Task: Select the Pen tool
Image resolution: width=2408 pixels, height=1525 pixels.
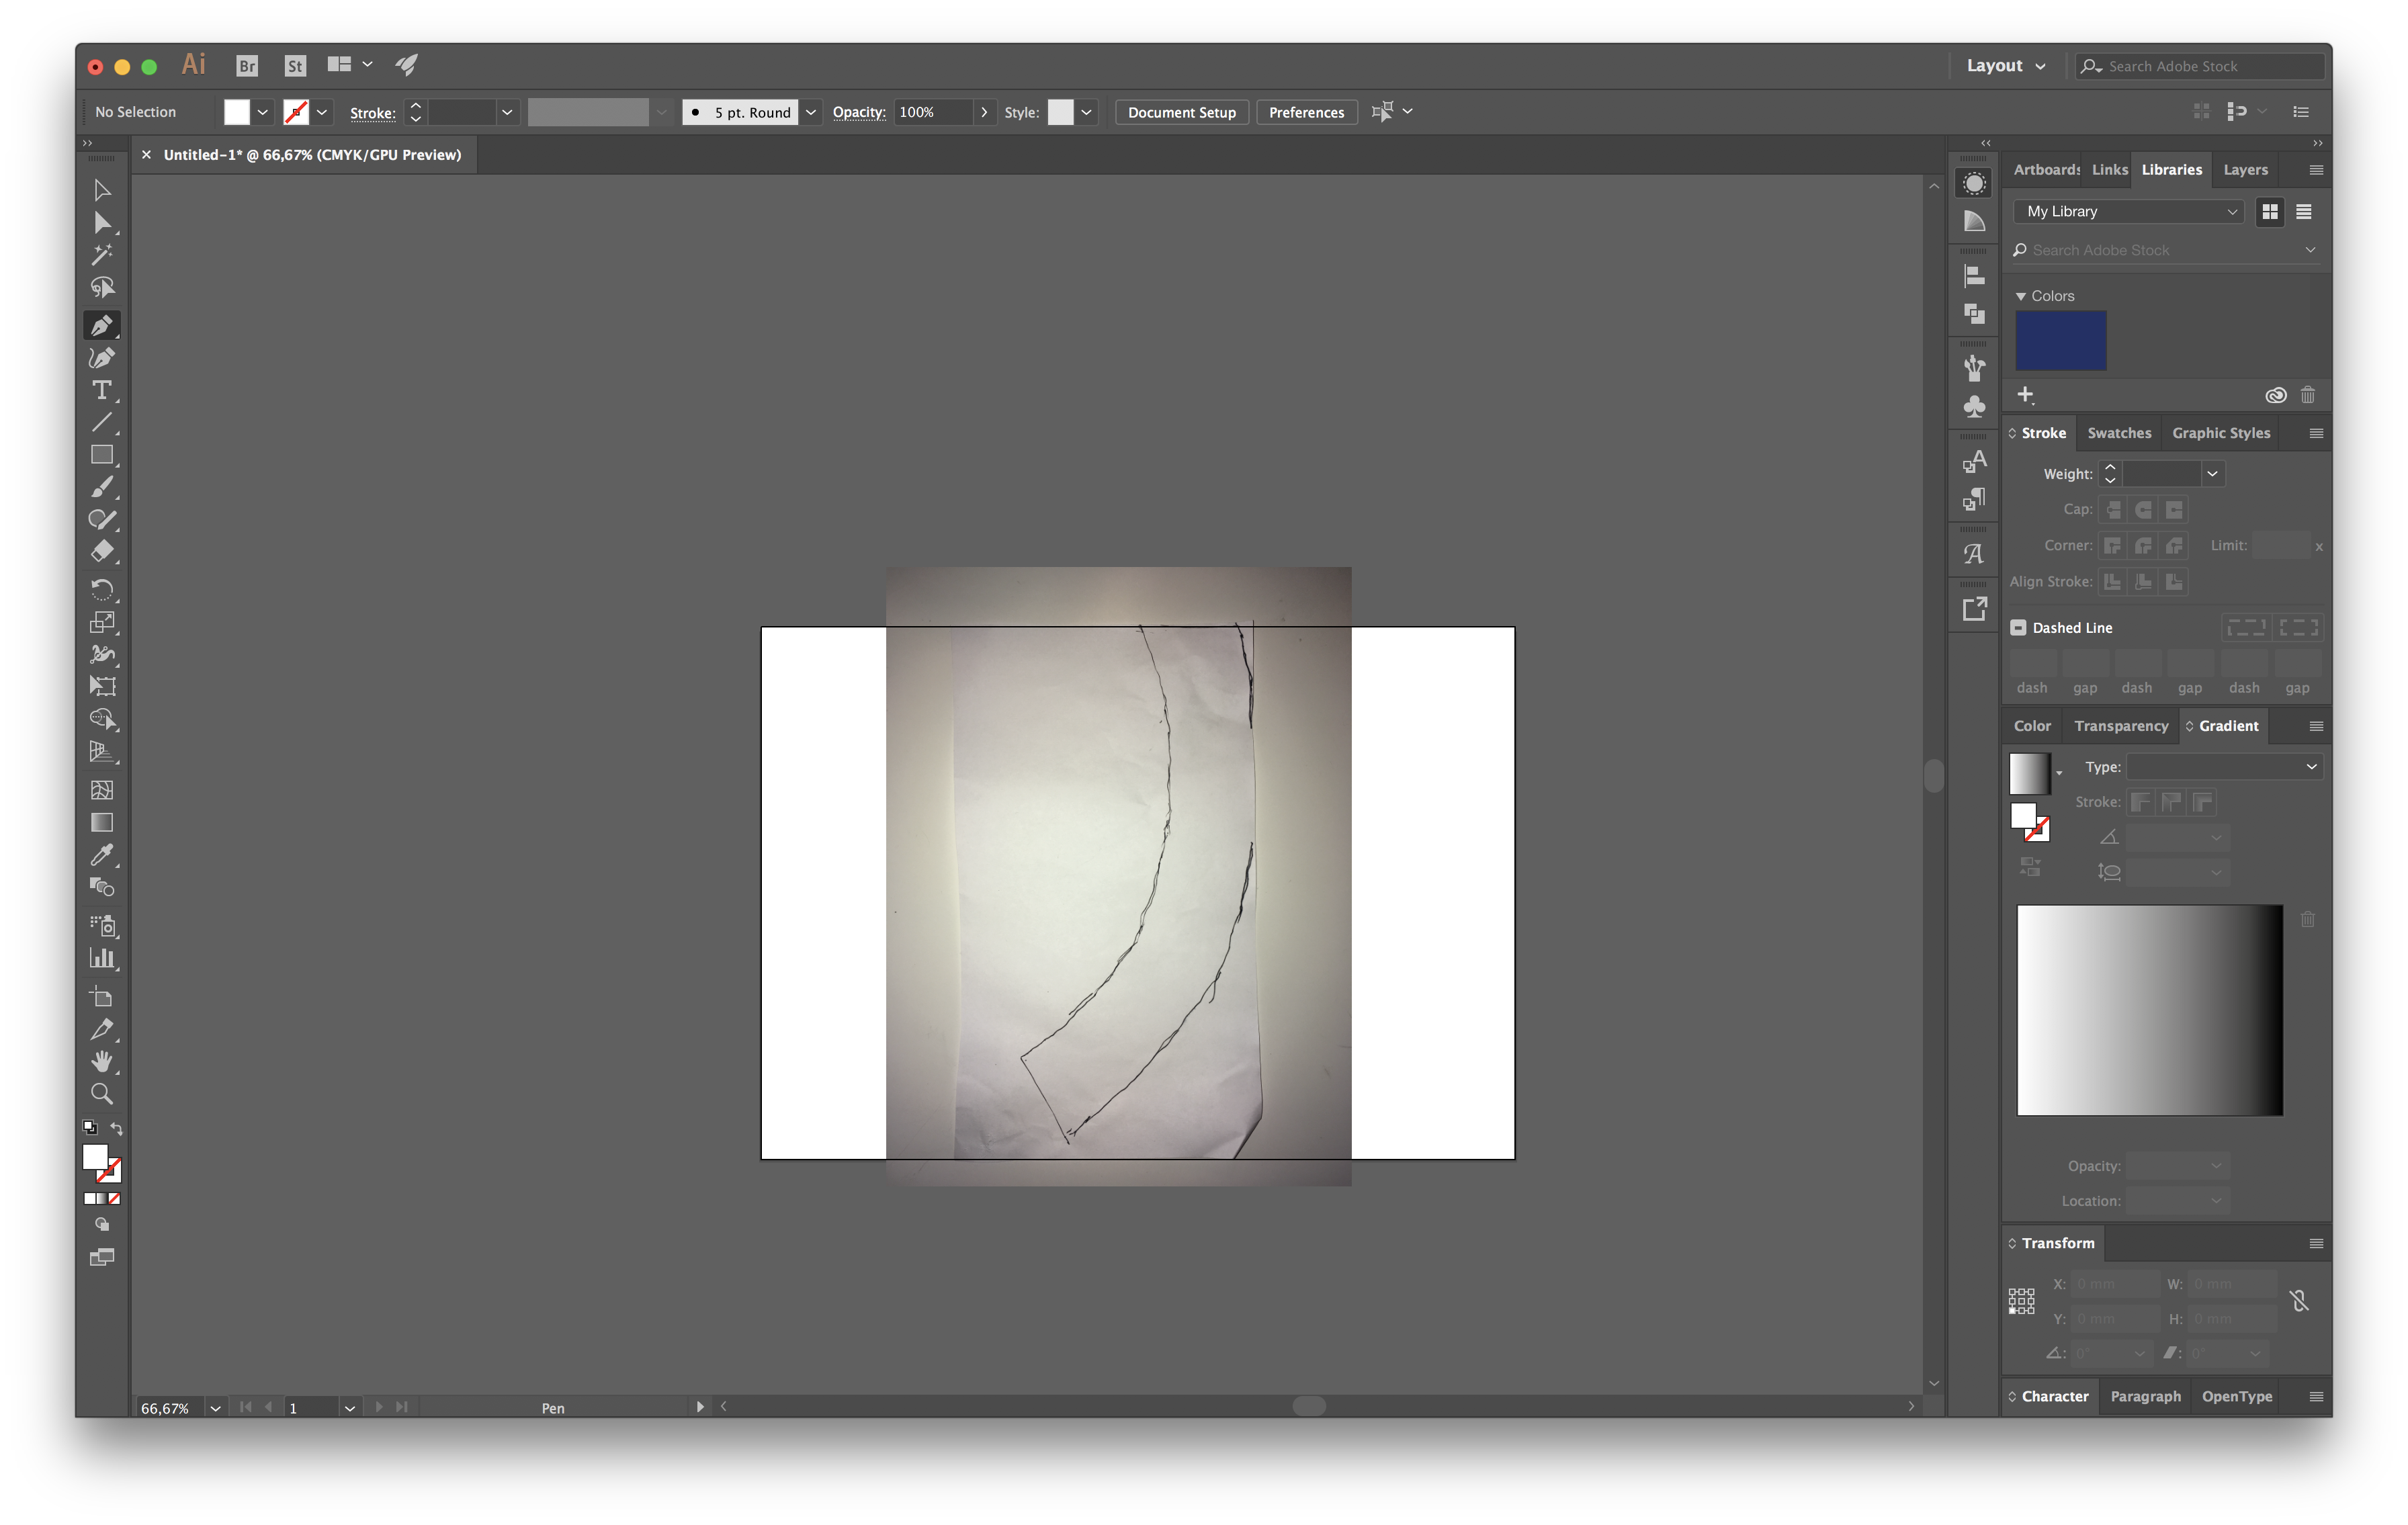Action: pyautogui.click(x=101, y=324)
